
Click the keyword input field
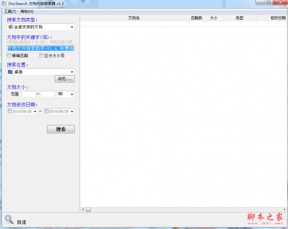tap(41, 48)
